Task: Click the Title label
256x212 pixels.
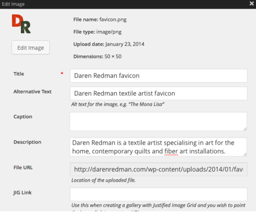Action: (x=19, y=74)
